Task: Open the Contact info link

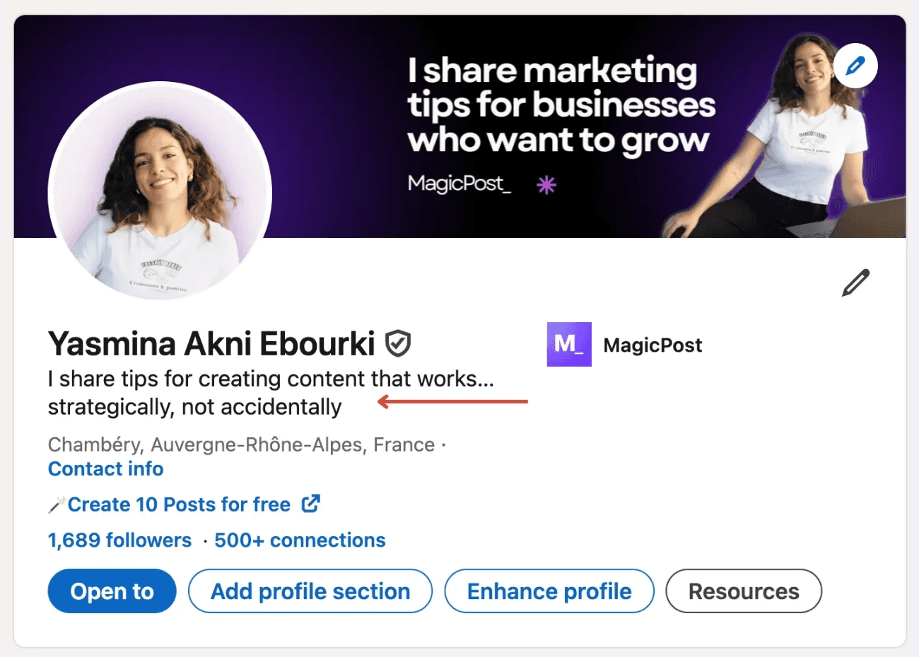Action: 105,468
